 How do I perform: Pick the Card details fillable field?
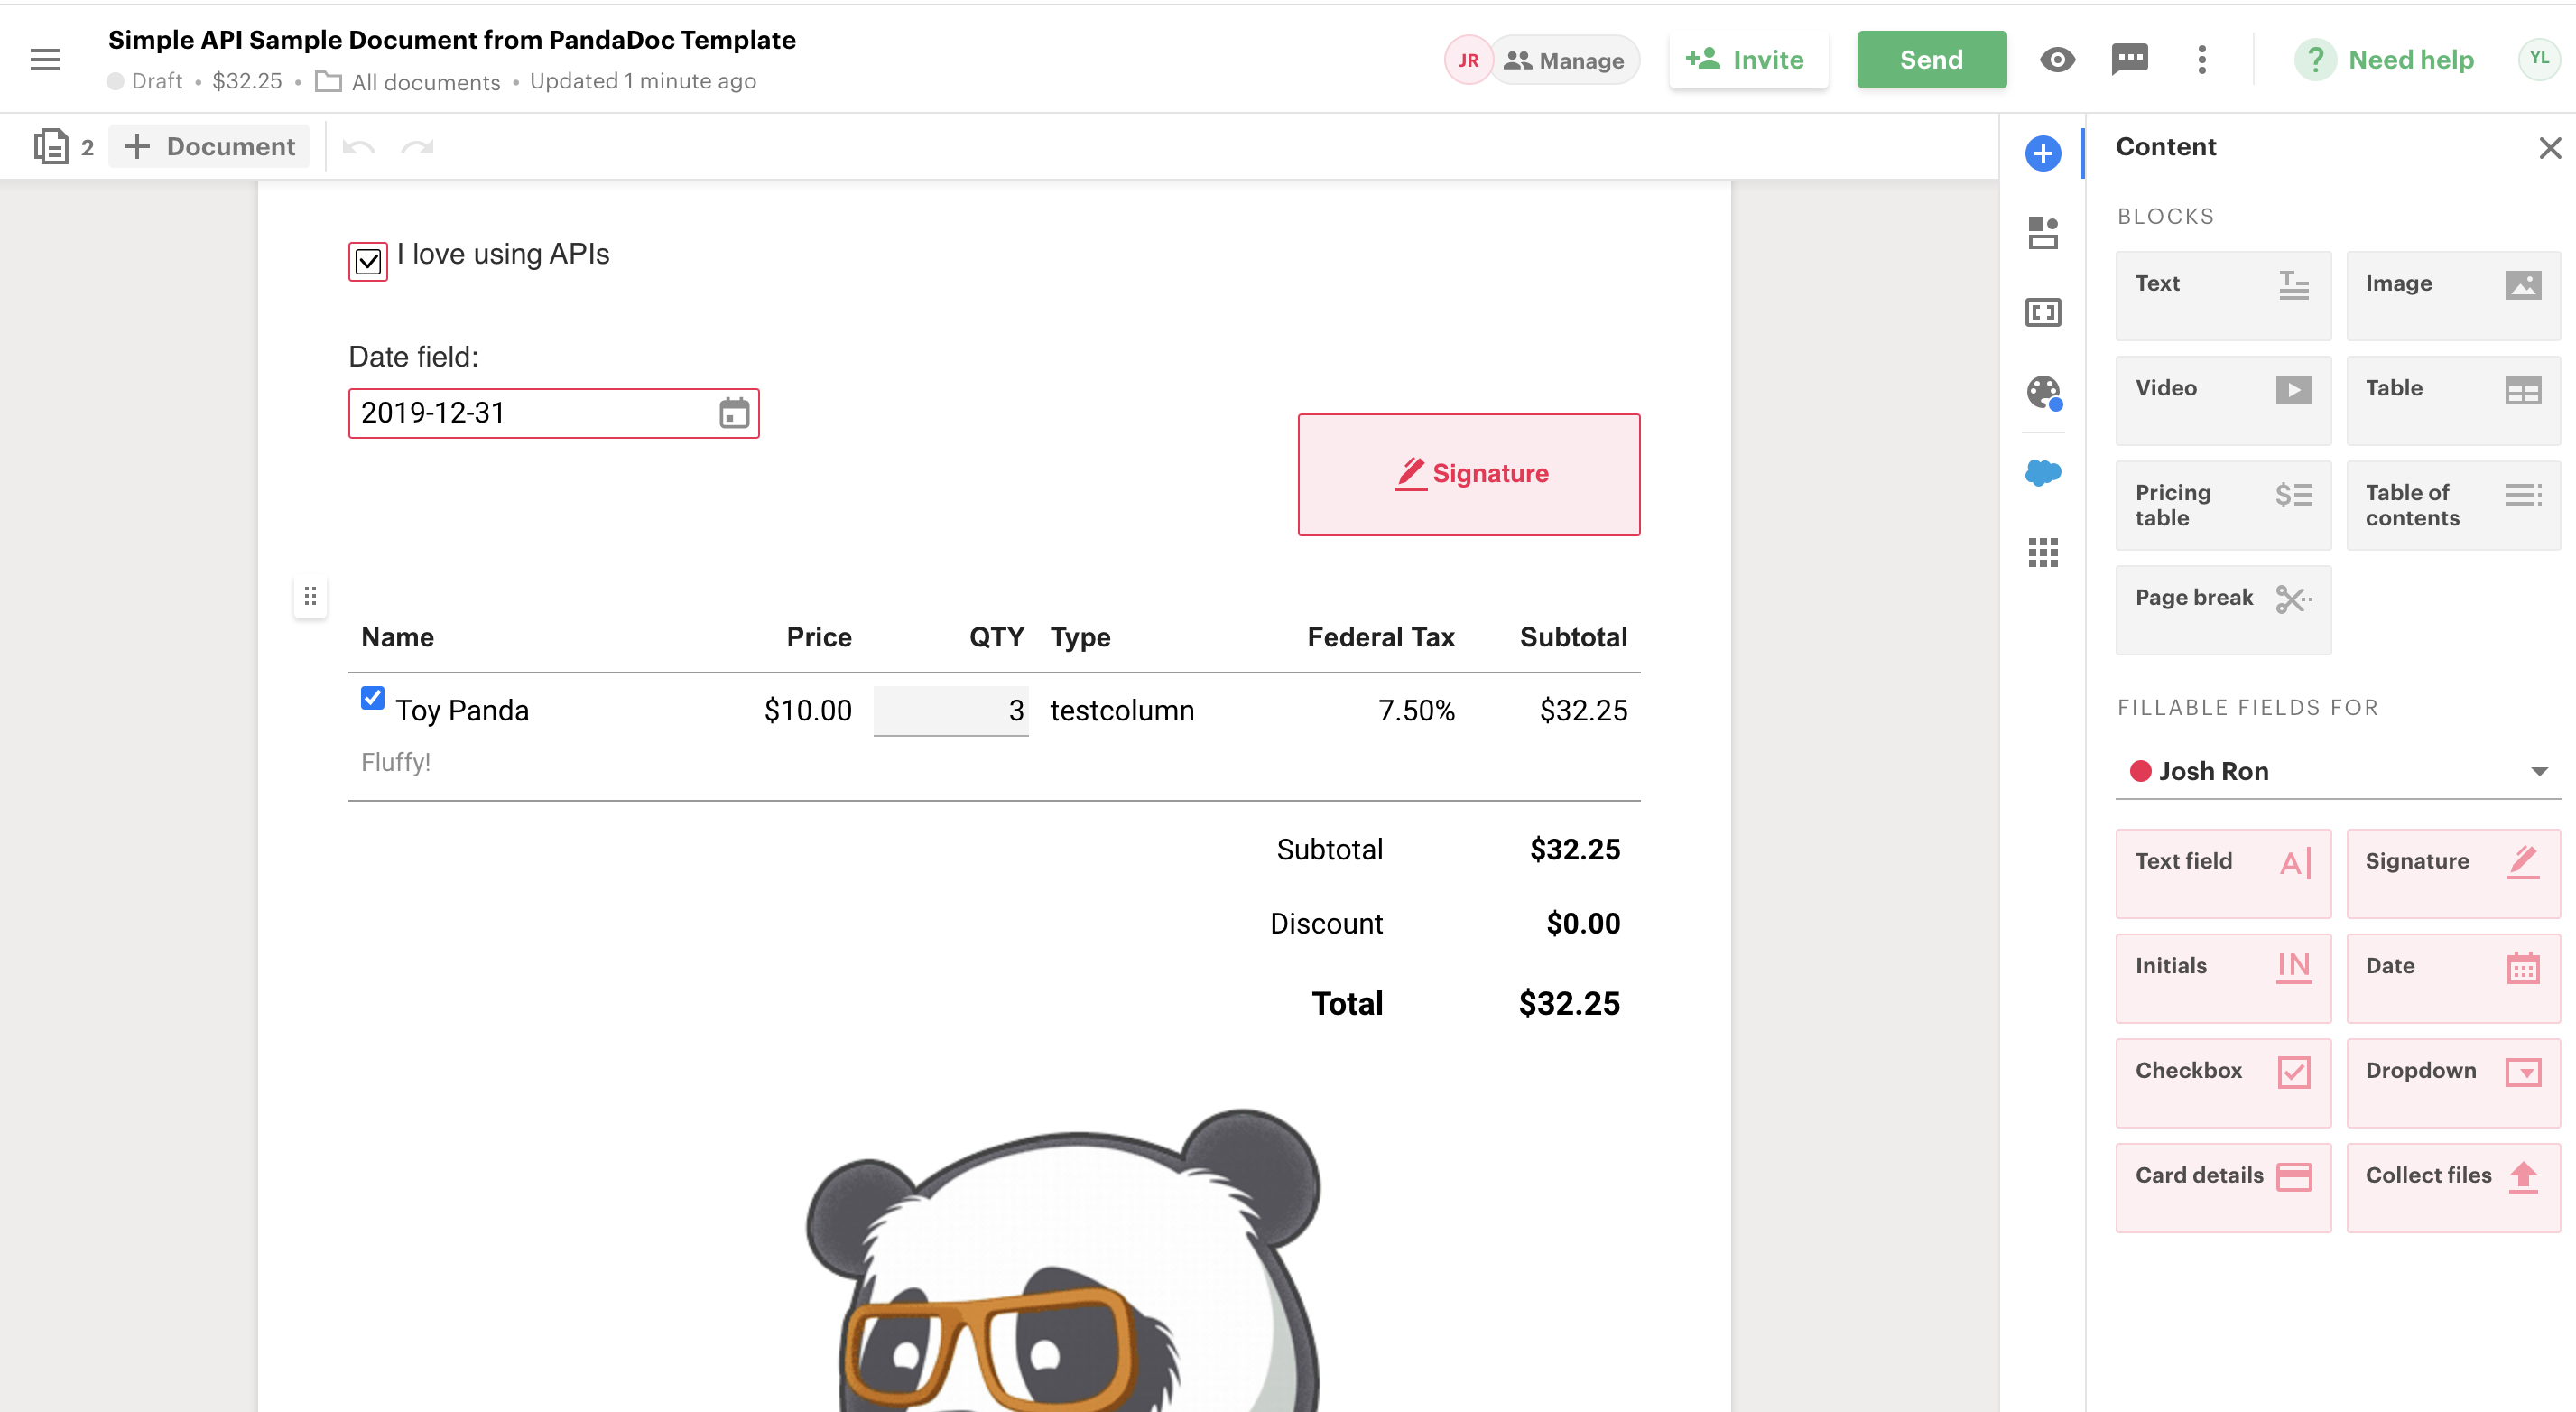click(2222, 1188)
